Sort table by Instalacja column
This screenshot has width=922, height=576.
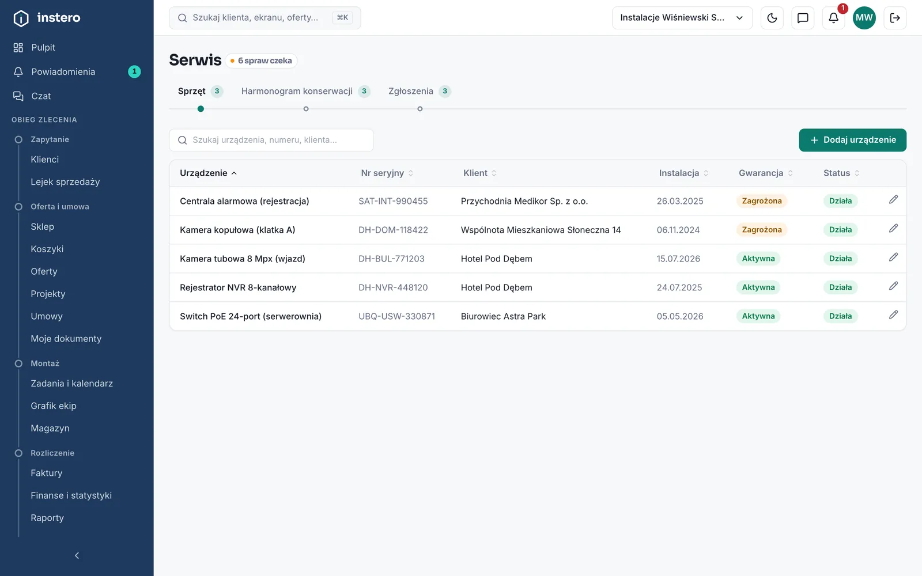point(684,173)
